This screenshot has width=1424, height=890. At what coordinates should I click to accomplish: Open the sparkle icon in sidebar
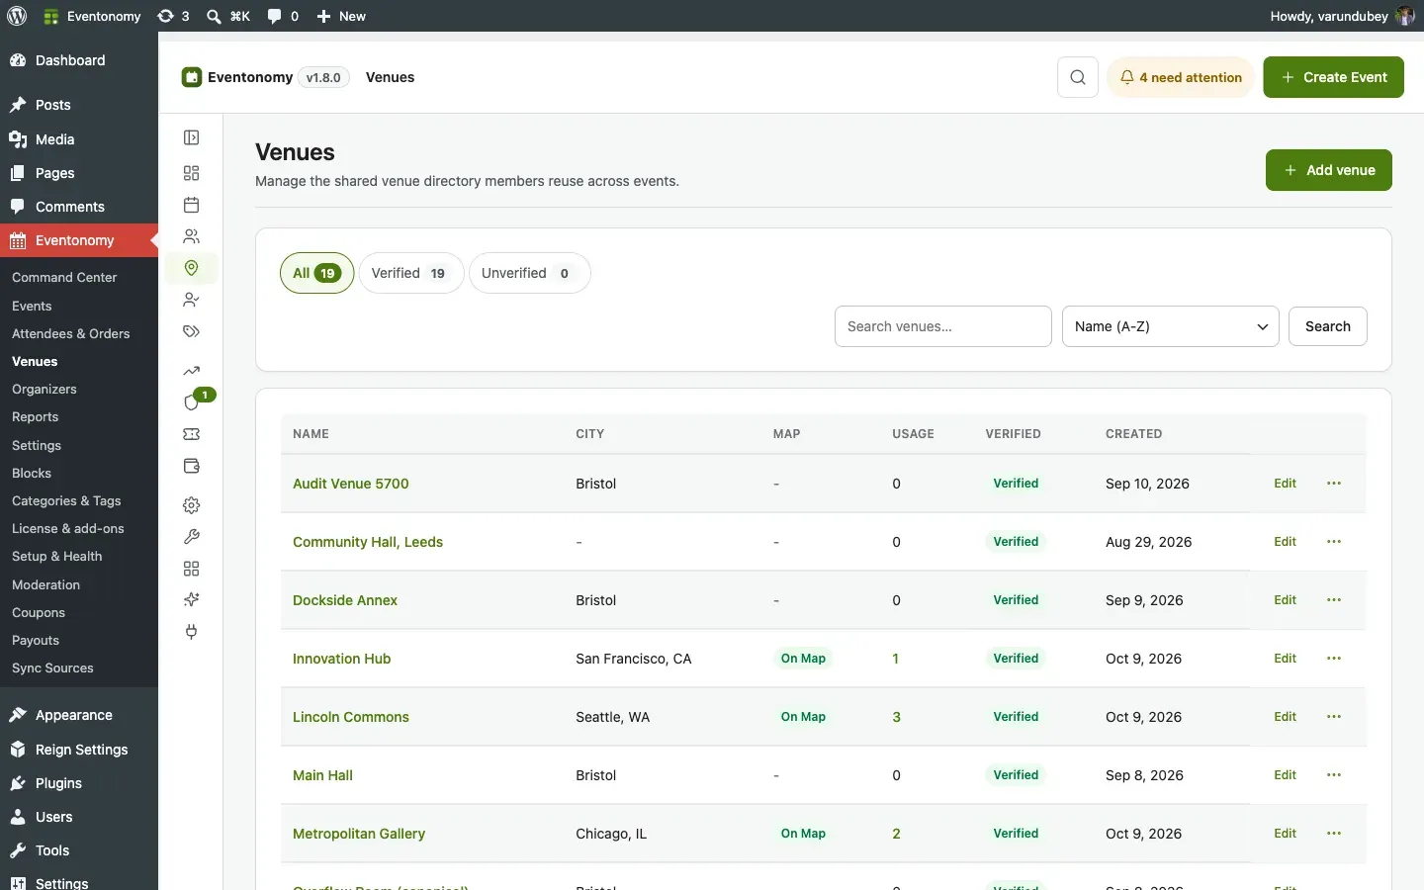coord(192,600)
